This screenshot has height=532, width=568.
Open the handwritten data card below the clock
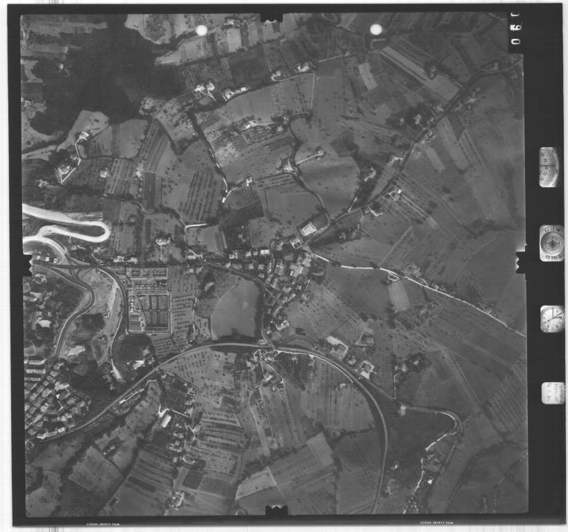pyautogui.click(x=553, y=393)
